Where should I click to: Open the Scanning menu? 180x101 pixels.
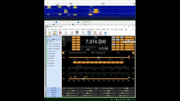click(98, 29)
